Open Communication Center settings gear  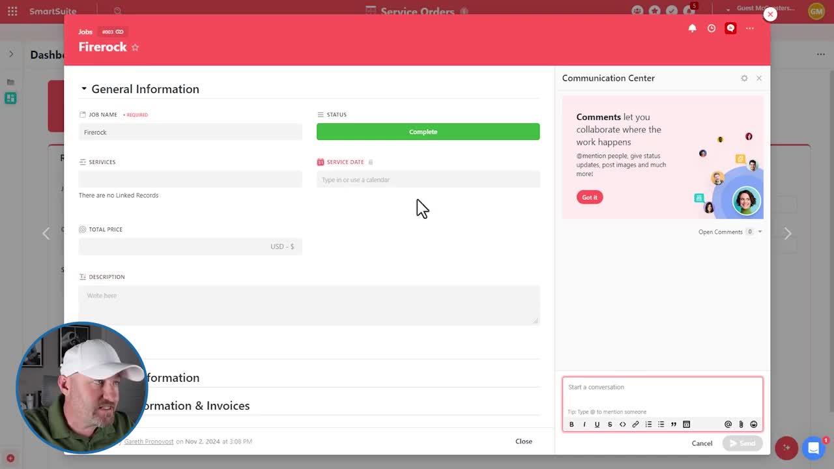(744, 78)
